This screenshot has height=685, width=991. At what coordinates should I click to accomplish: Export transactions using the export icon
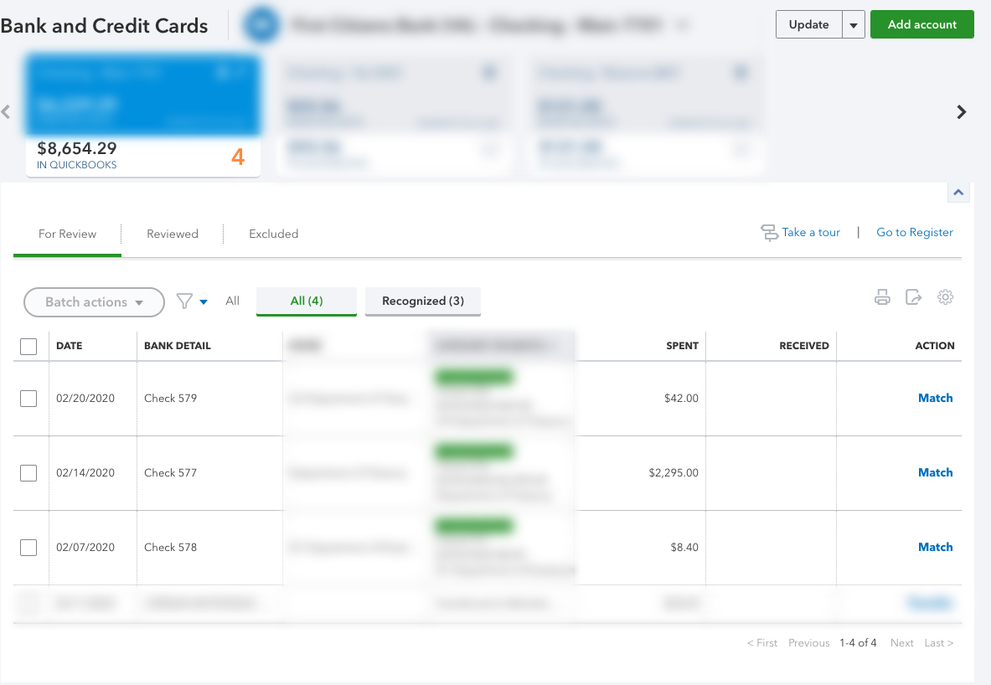[x=914, y=296]
